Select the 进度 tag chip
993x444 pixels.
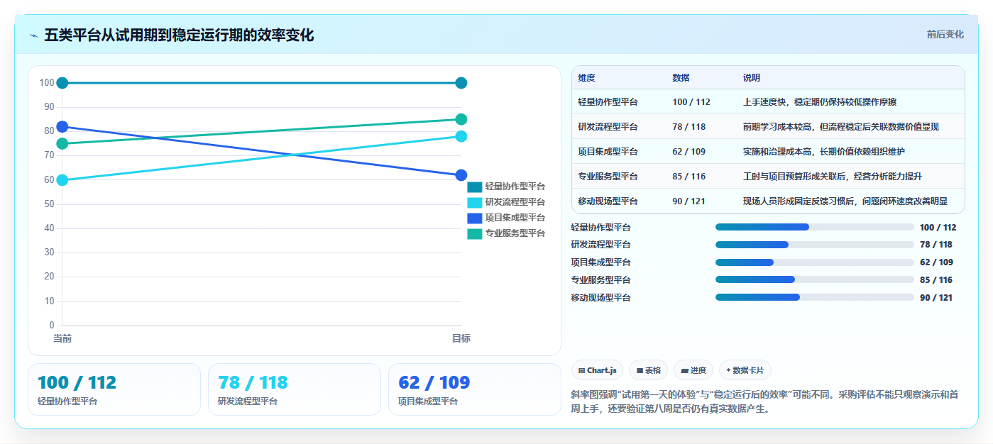(x=693, y=370)
